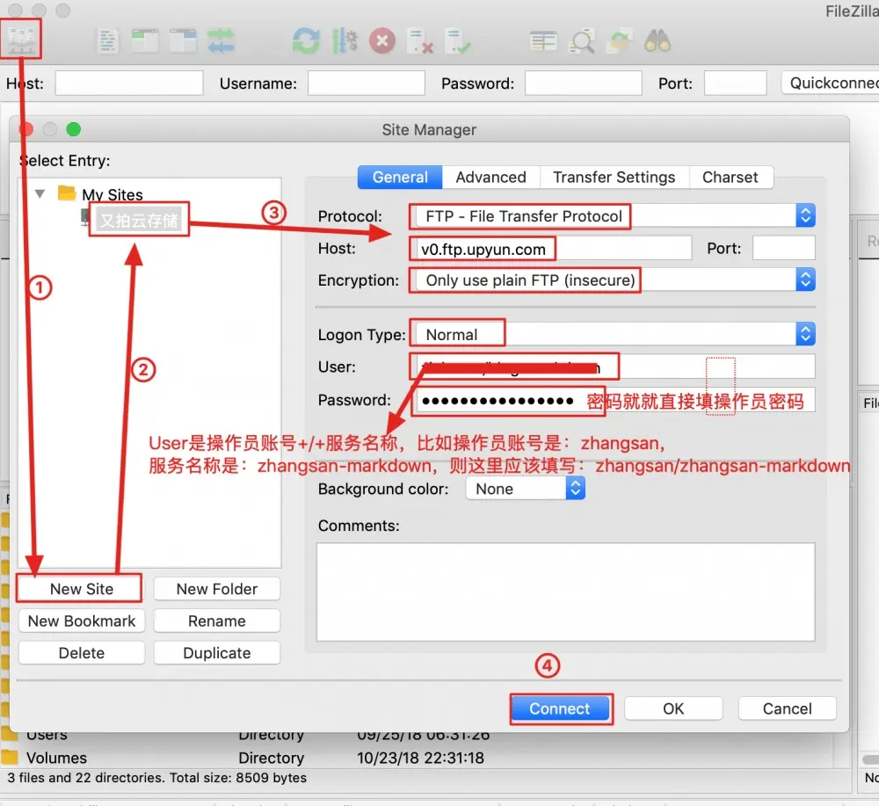Click the Delete button

point(81,653)
